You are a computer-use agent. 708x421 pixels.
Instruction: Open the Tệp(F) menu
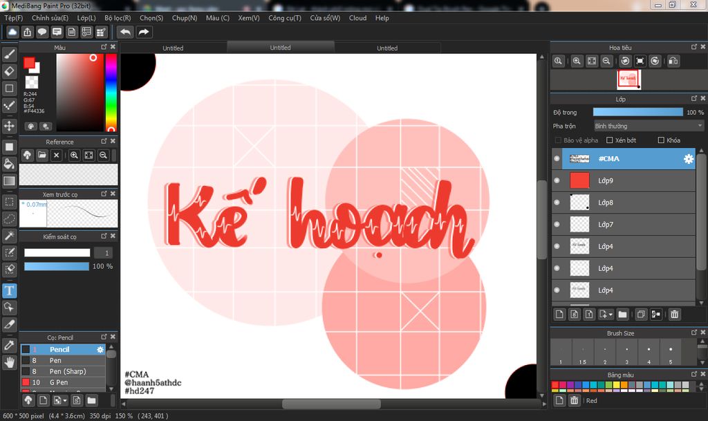pyautogui.click(x=14, y=18)
